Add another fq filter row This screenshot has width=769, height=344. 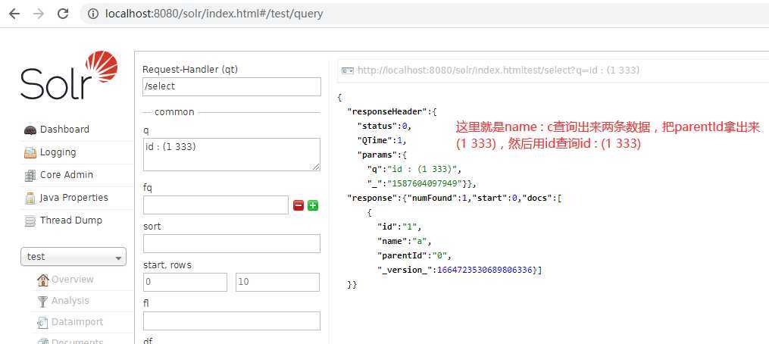313,205
